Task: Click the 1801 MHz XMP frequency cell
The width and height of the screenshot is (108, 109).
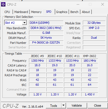Action: pos(90,61)
